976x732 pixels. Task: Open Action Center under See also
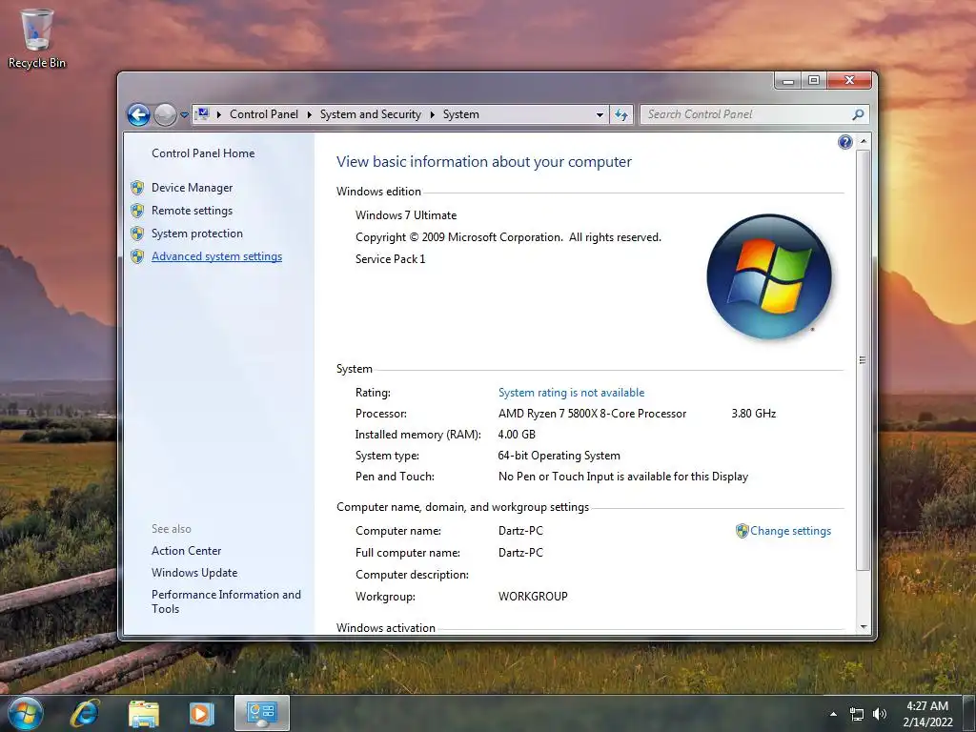coord(186,551)
